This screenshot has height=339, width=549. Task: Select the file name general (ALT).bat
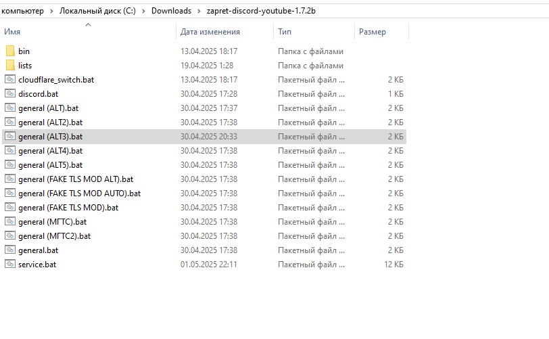tap(49, 108)
